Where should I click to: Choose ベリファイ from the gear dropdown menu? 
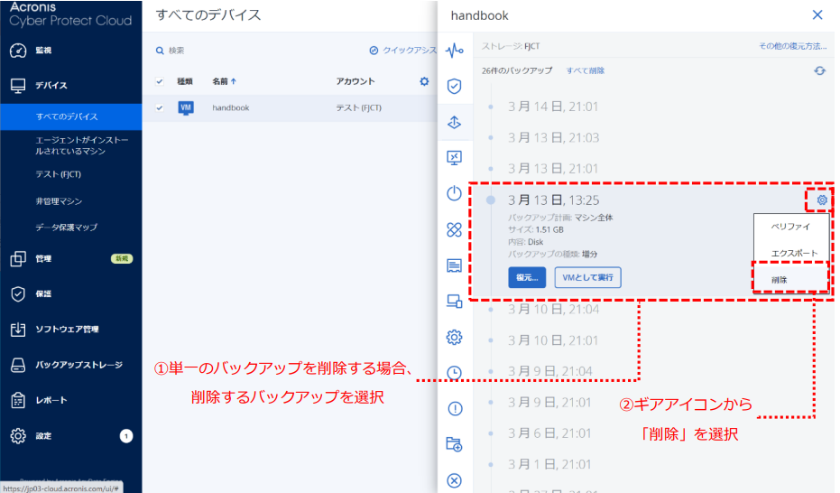pyautogui.click(x=789, y=225)
